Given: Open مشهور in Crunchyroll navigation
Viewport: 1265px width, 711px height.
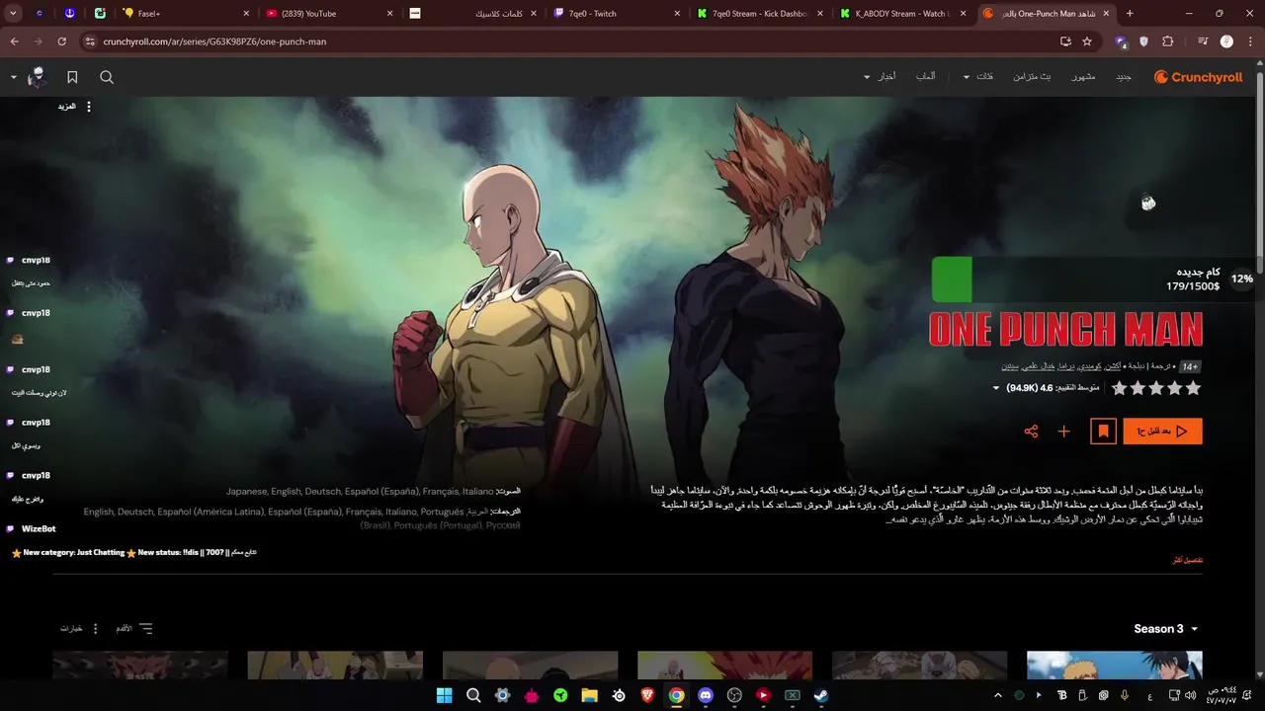Looking at the screenshot, I should coord(1083,77).
